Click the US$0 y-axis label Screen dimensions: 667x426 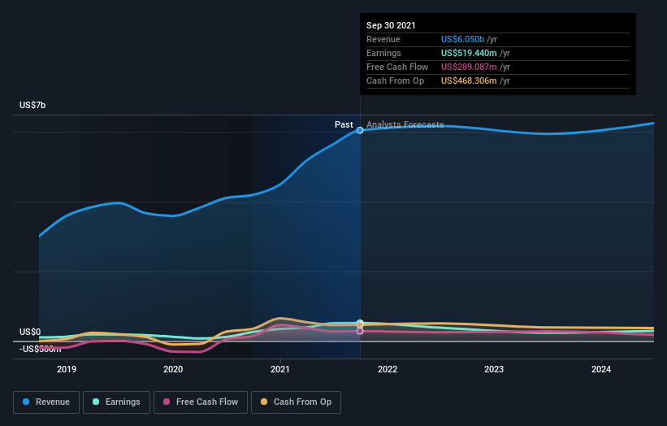[x=30, y=332]
